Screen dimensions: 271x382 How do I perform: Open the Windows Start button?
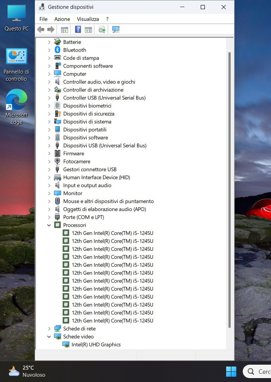click(231, 371)
